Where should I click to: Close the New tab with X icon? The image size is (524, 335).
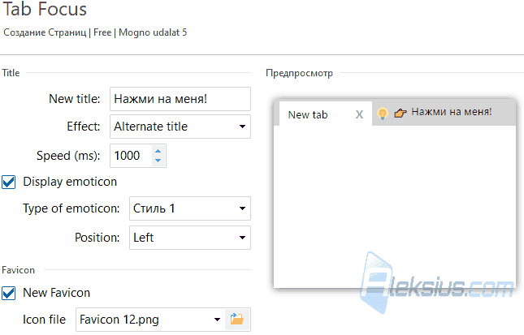pos(359,115)
